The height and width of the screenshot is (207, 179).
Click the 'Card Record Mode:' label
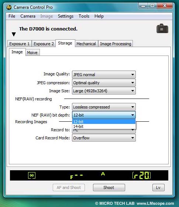click(x=53, y=138)
